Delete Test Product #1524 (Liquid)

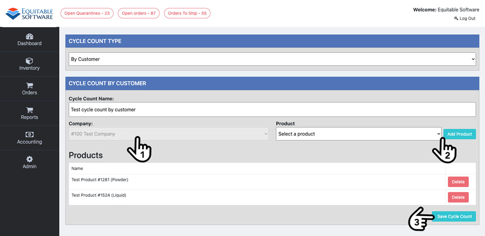458,197
